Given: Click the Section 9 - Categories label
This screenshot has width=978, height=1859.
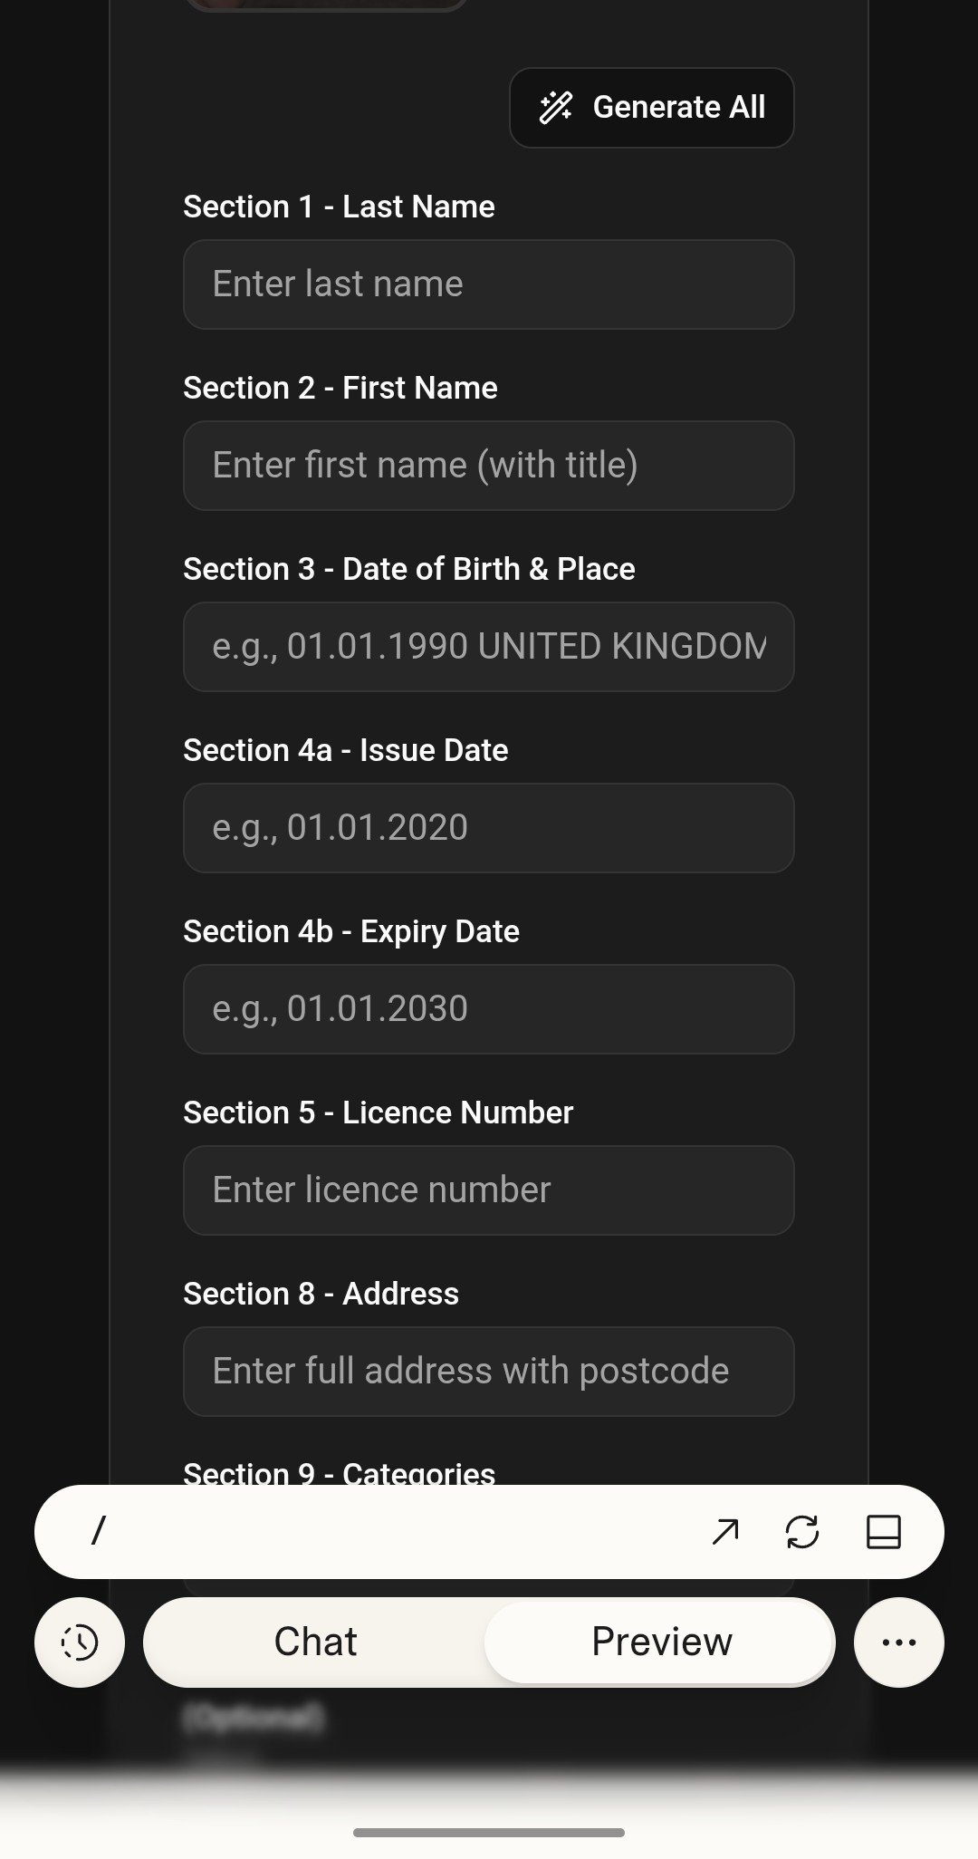Looking at the screenshot, I should click(x=339, y=1472).
